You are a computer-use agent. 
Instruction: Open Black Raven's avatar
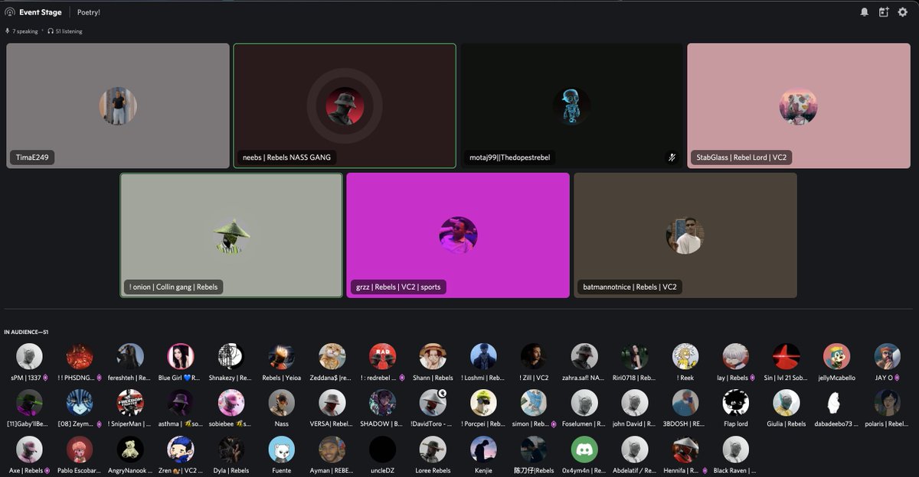(736, 449)
